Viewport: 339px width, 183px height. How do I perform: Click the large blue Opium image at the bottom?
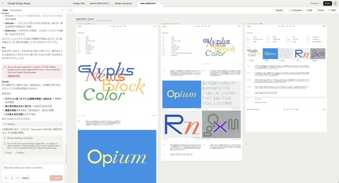117,156
